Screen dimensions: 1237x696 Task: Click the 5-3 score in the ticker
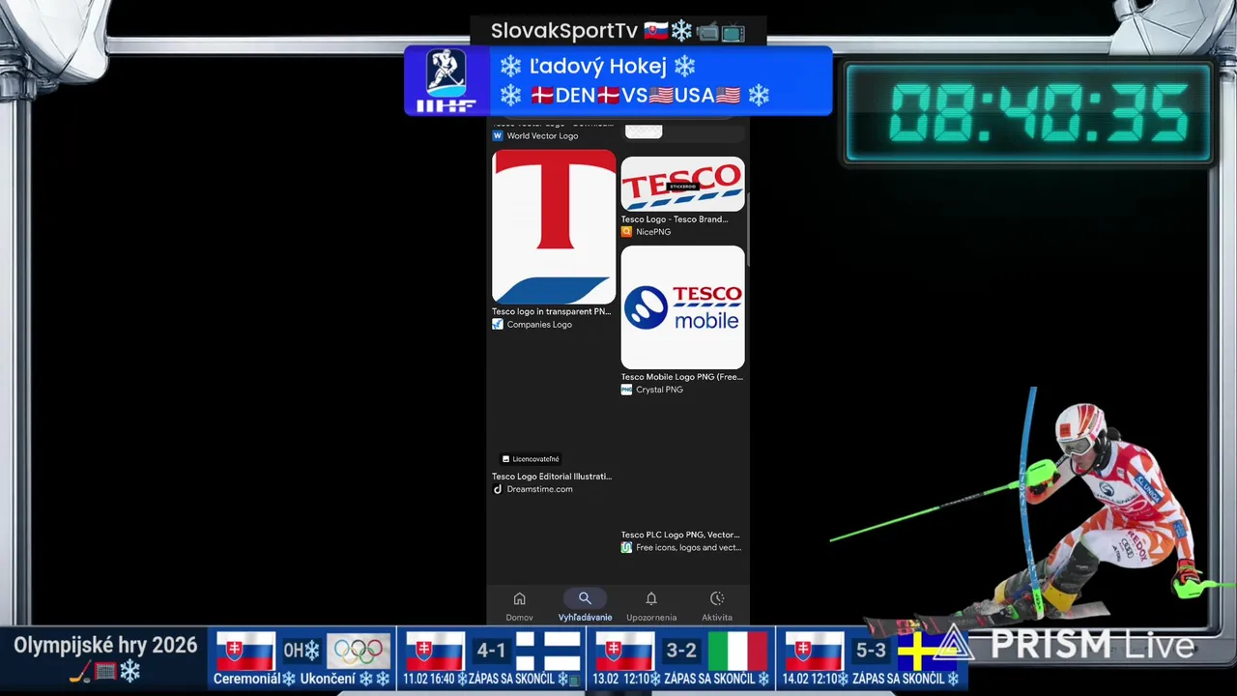(x=871, y=651)
